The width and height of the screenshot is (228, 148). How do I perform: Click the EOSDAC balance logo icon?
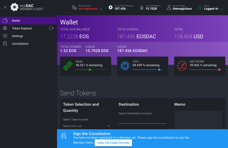pos(110,7)
